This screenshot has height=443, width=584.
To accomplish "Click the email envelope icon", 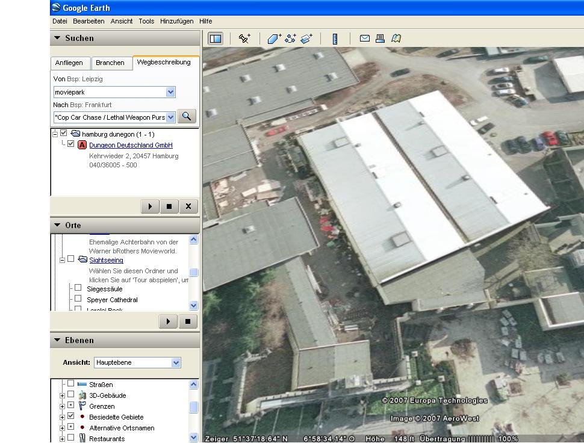I will pos(365,39).
